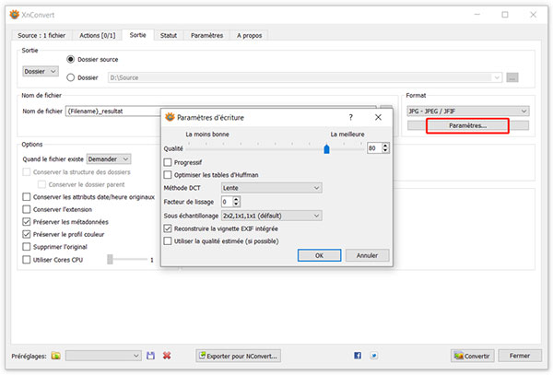This screenshot has width=553, height=375.
Task: Click CPU cores slider handle
Action: [110, 260]
